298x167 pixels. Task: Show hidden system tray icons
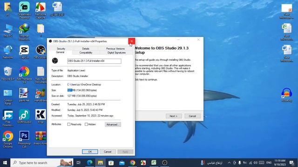(x=229, y=163)
